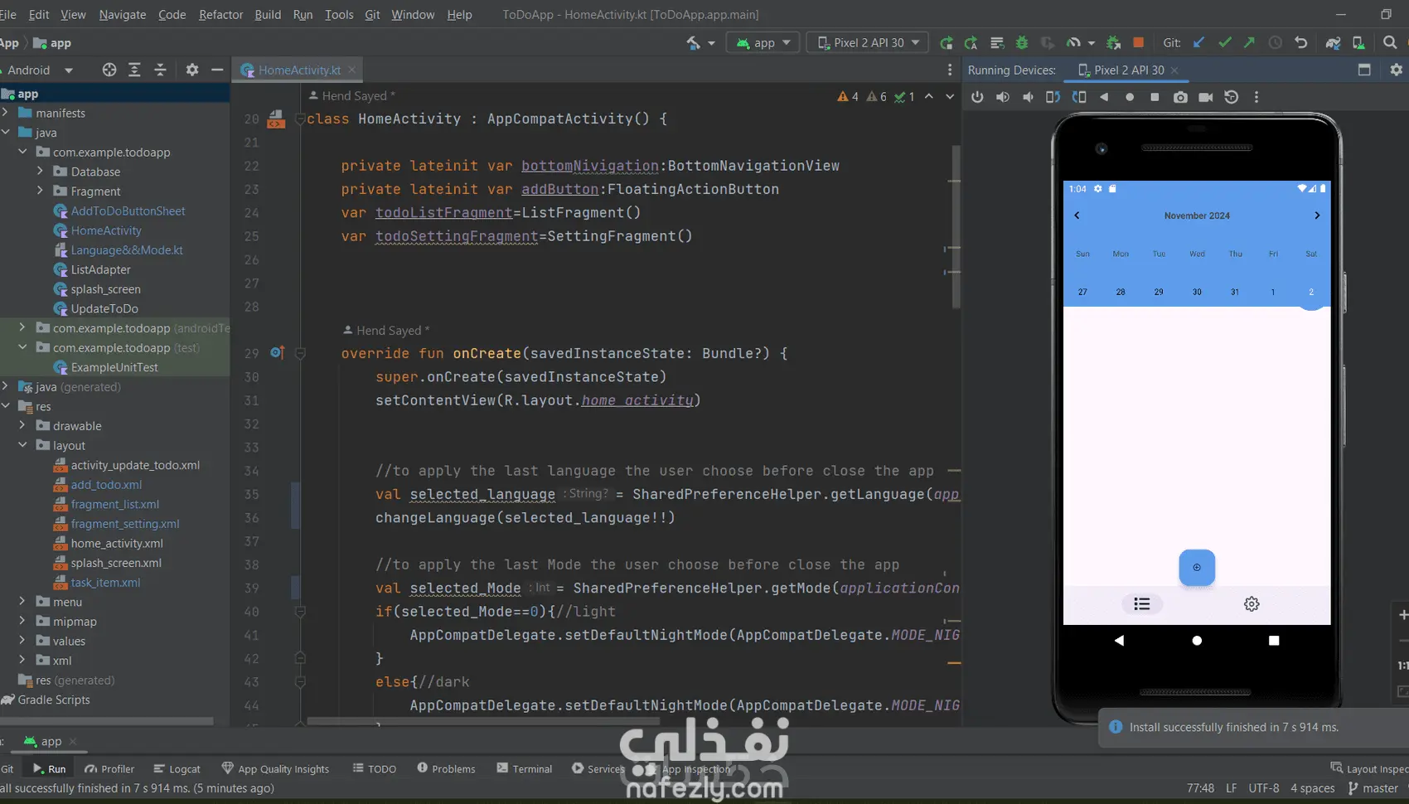Open Device Manager icon in toolbar
Image resolution: width=1409 pixels, height=804 pixels.
(1358, 43)
